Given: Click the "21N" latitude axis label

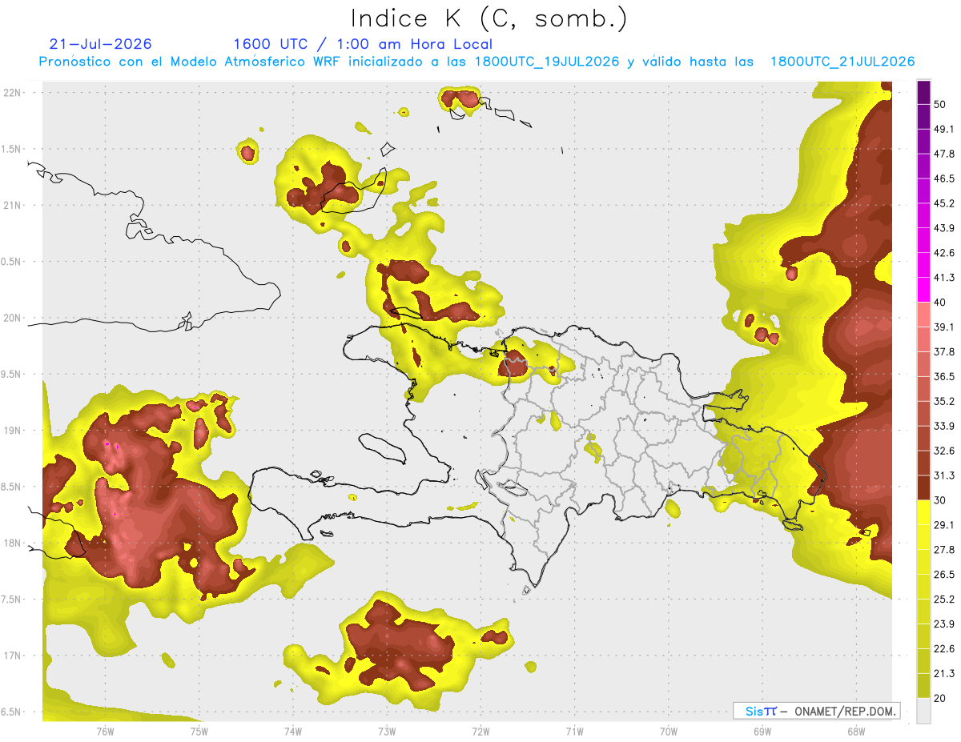Looking at the screenshot, I should 13,205.
